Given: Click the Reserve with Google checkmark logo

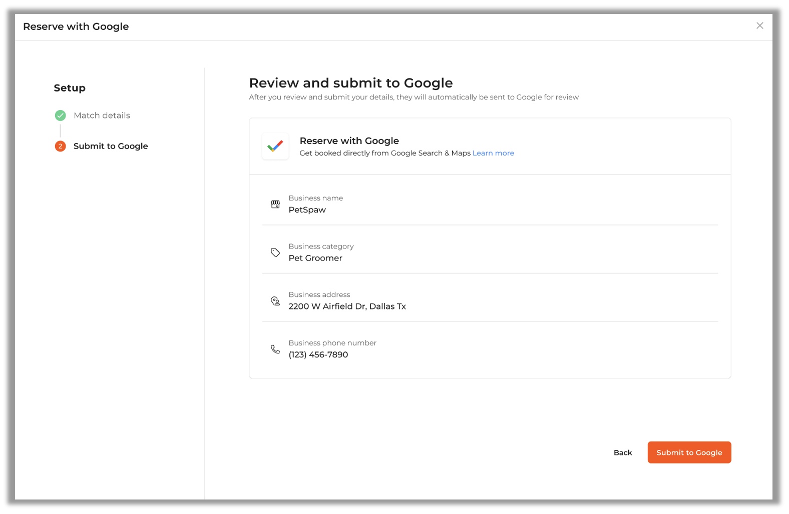Looking at the screenshot, I should (275, 146).
